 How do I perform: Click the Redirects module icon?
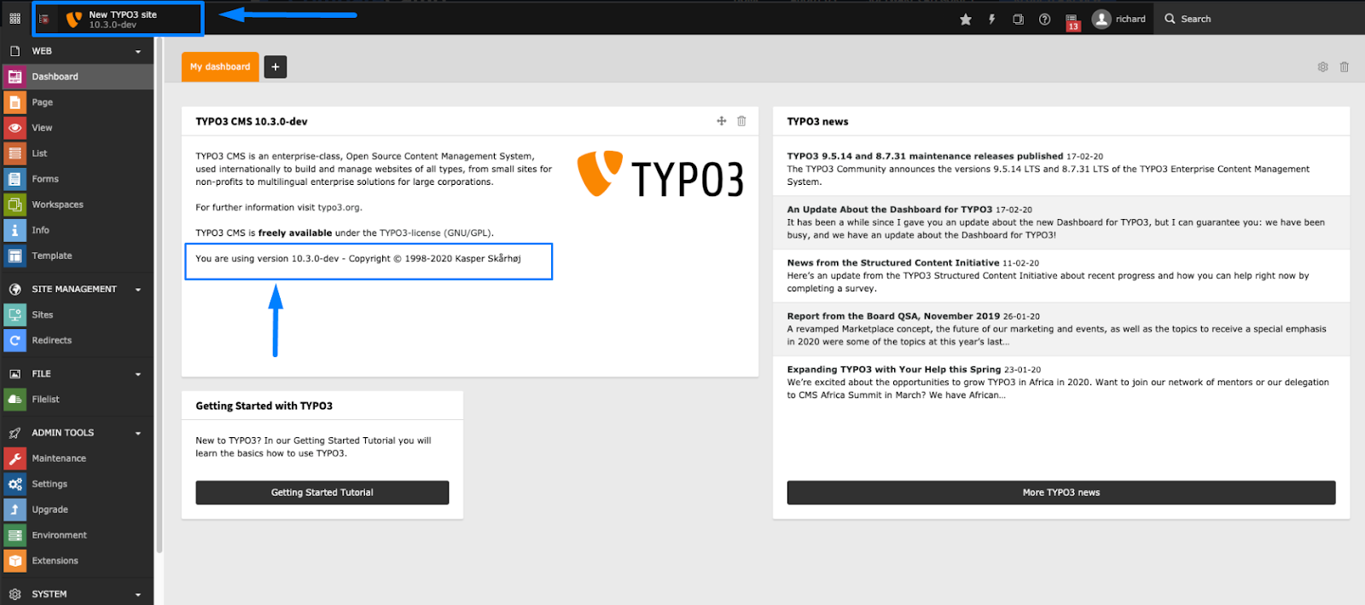15,340
